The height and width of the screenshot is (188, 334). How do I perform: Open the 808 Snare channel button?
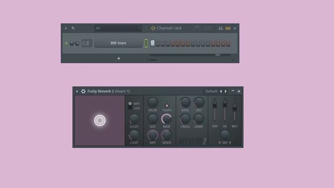(x=118, y=43)
